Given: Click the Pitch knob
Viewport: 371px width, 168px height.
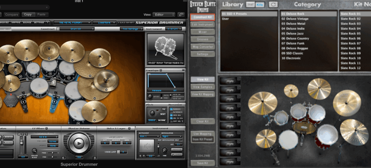Looking at the screenshot, I should (153, 113).
